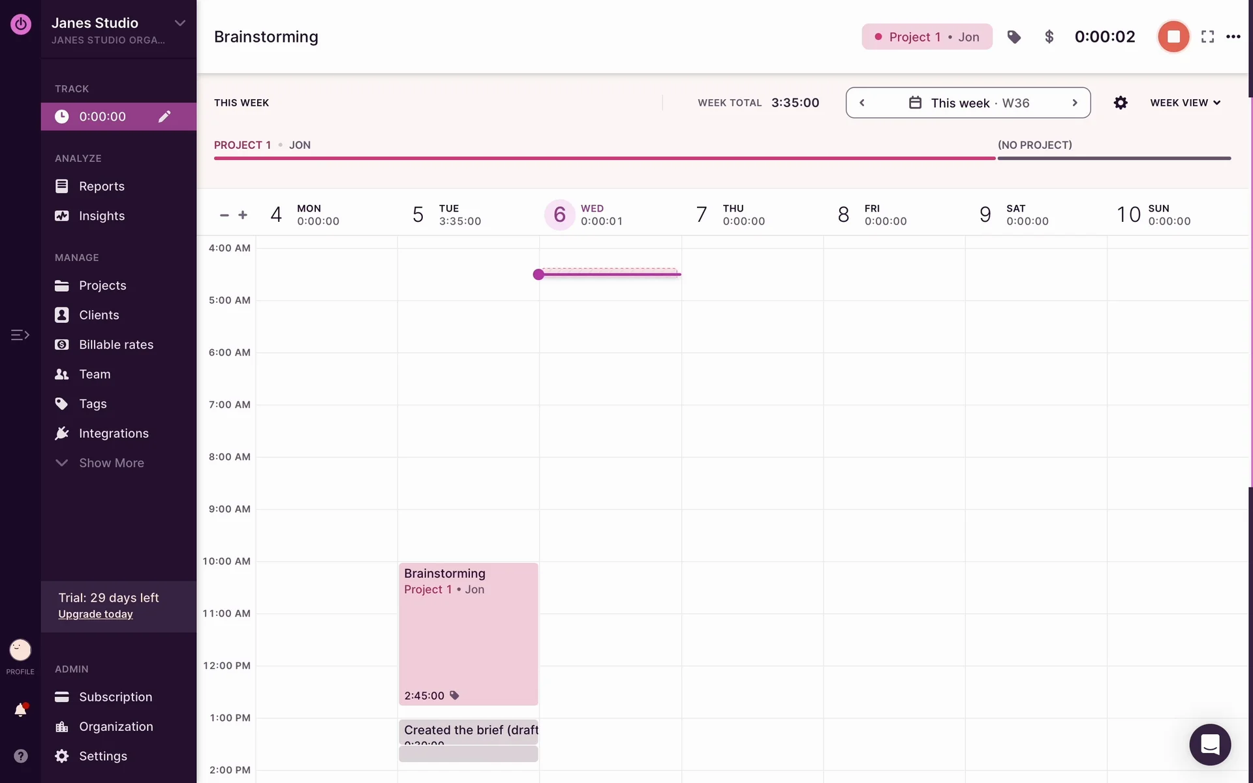Enter fullscreen timer mode
The height and width of the screenshot is (783, 1253).
1207,37
